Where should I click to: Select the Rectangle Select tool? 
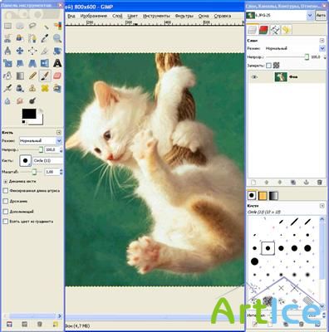point(7,26)
